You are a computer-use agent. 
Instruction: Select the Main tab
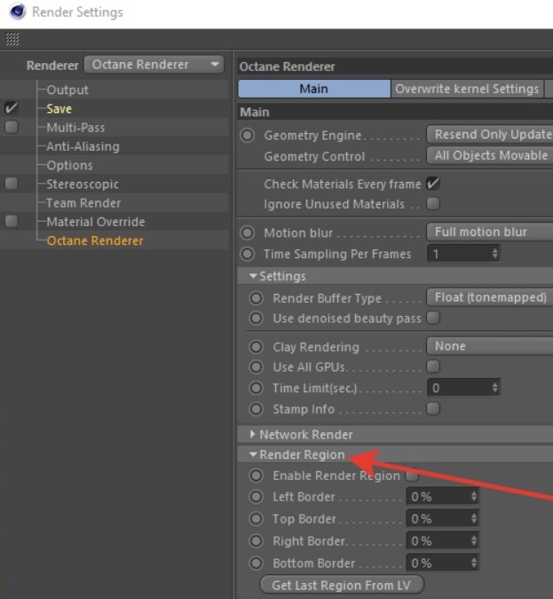313,89
